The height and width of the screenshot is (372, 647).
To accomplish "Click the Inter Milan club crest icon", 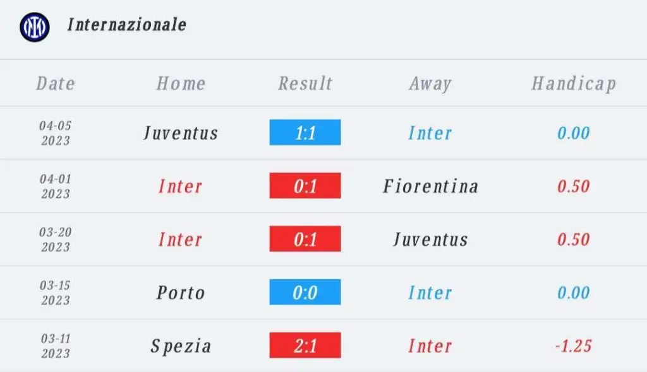I will 35,27.
